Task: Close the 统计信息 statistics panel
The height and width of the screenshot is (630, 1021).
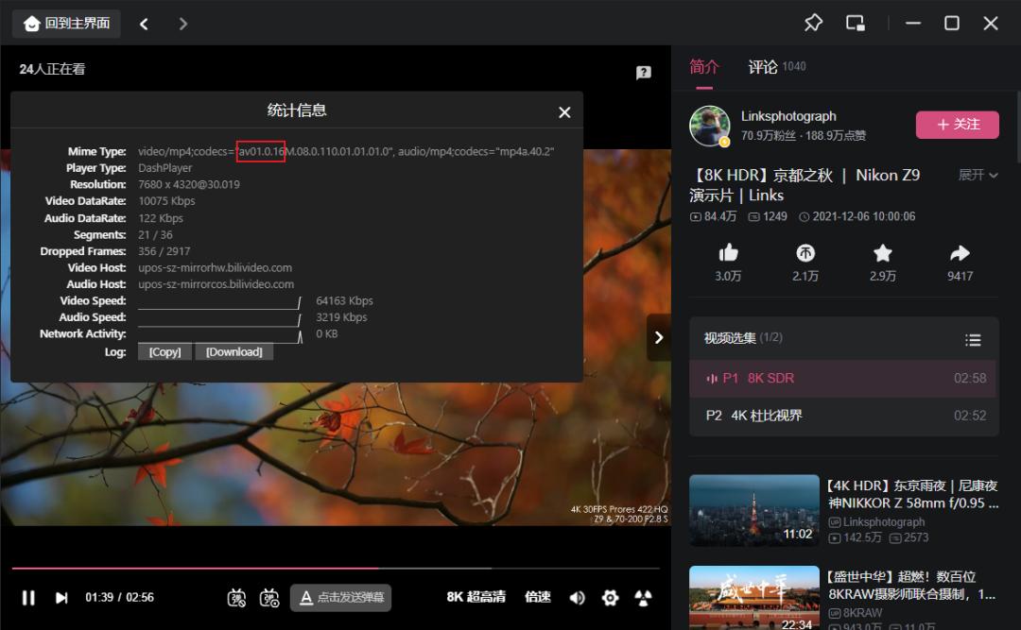Action: tap(564, 112)
